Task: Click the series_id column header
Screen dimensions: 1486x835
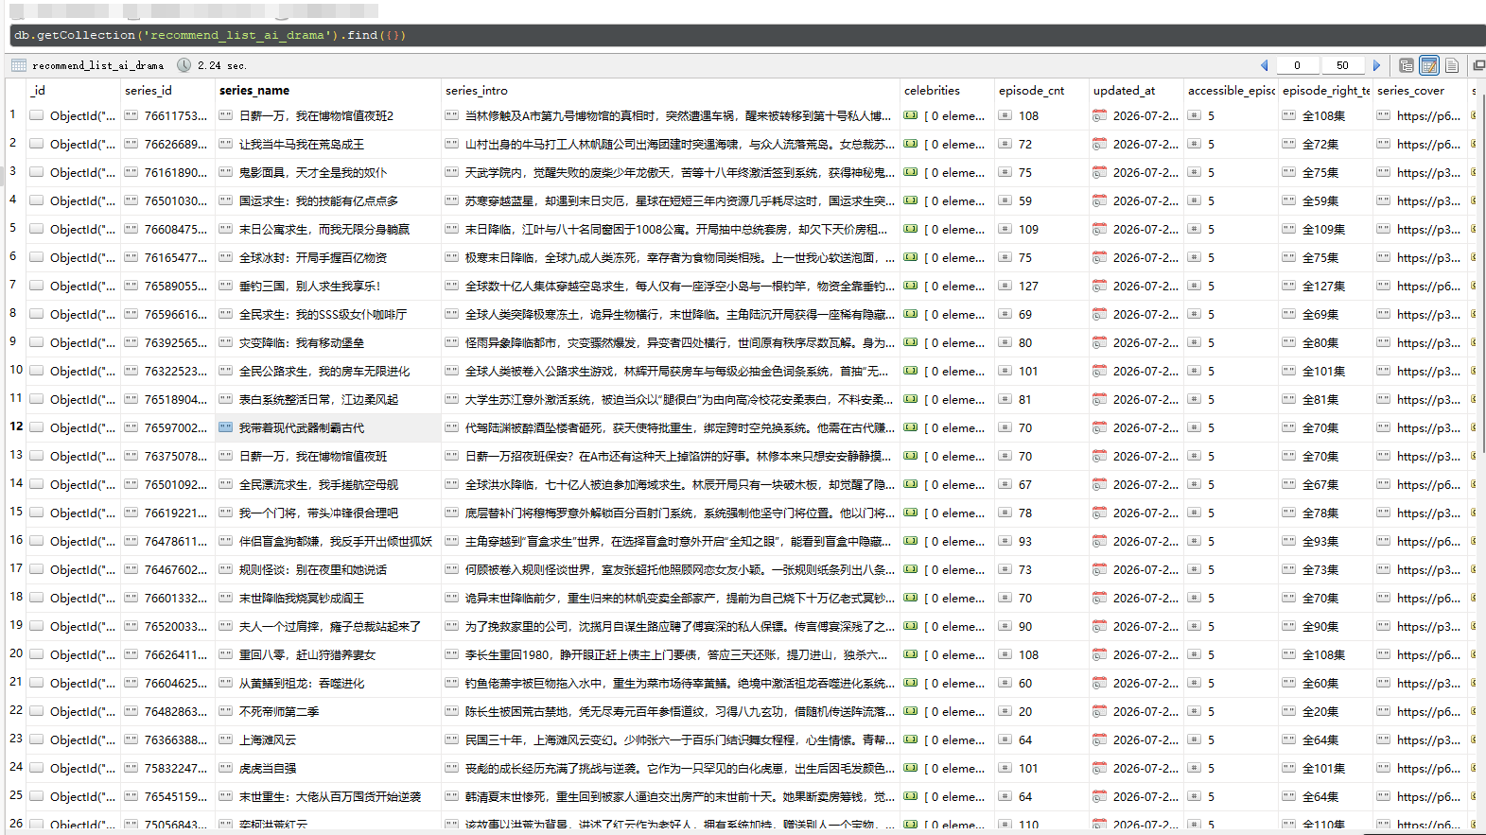Action: point(167,91)
